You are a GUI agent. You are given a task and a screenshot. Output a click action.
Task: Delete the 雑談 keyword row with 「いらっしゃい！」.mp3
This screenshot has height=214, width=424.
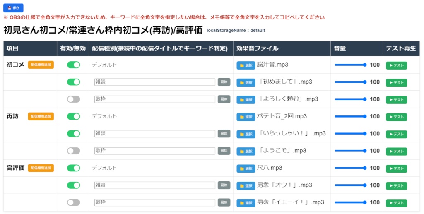(224, 134)
